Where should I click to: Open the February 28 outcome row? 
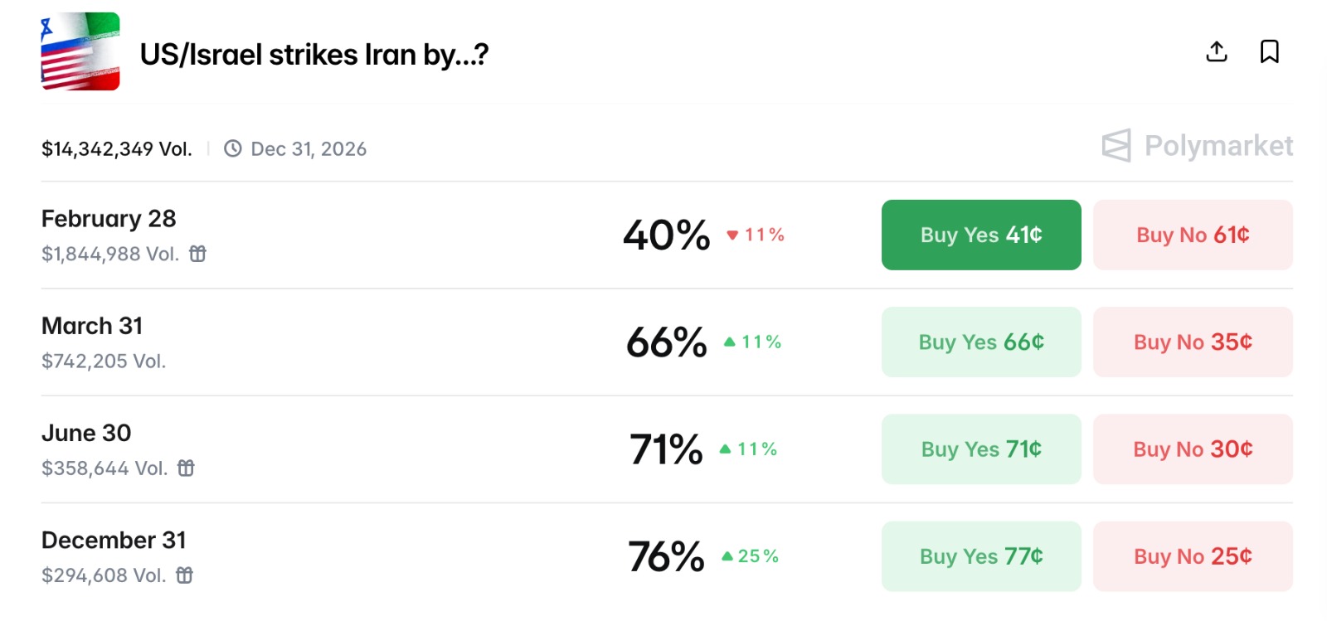pos(109,219)
